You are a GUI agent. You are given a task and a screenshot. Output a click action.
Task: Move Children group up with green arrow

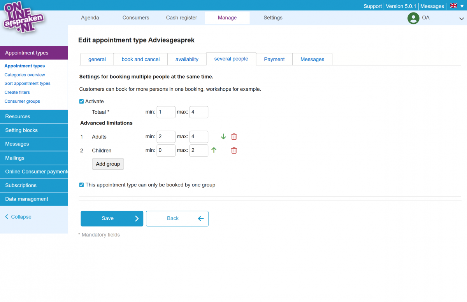point(214,150)
